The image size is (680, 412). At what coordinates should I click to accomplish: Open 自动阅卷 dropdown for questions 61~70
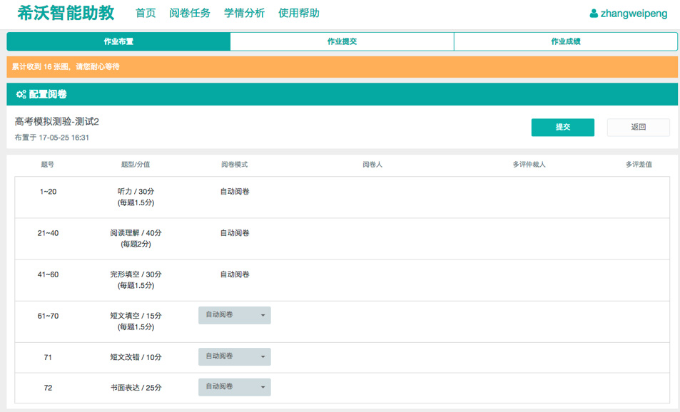point(234,315)
